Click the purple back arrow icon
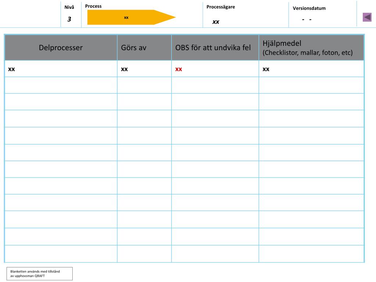Screen dimensions: 376x282 click(x=367, y=17)
